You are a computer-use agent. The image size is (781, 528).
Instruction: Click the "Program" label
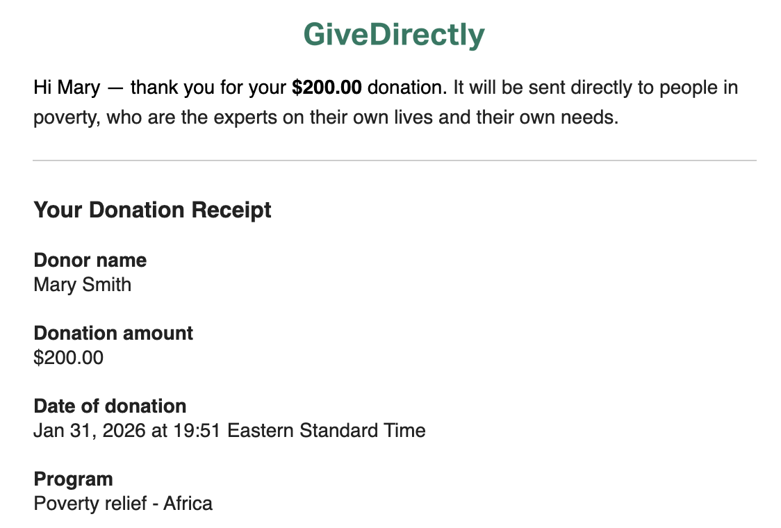coord(73,479)
